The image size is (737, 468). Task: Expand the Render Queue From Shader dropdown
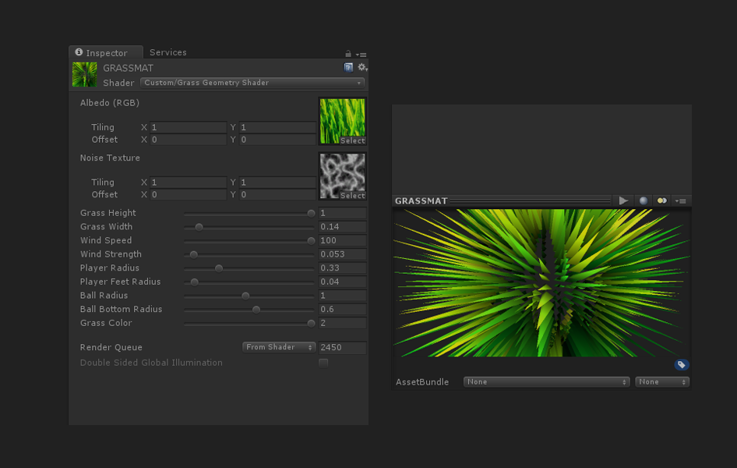tap(279, 347)
